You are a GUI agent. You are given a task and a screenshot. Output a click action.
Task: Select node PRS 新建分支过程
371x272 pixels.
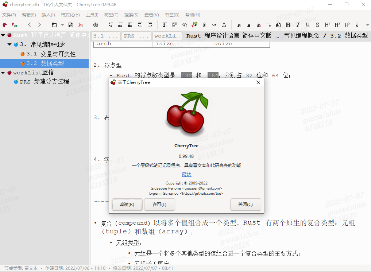[x=45, y=82]
